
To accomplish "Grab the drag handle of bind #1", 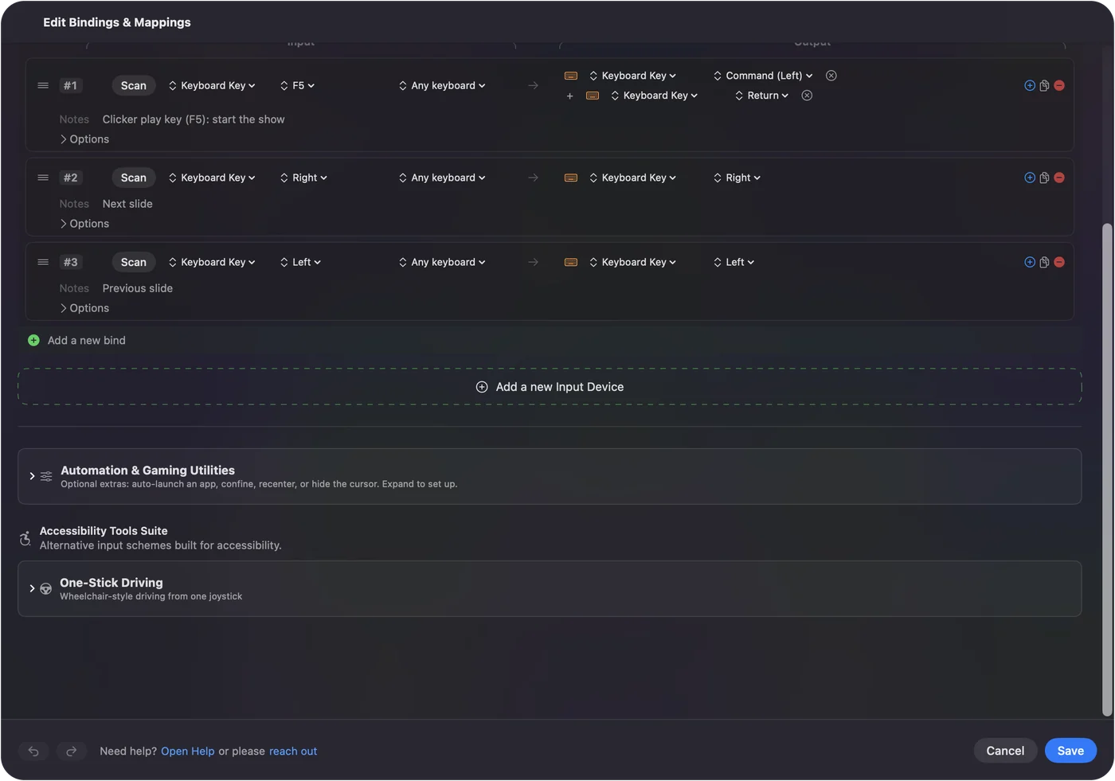I will tap(43, 85).
